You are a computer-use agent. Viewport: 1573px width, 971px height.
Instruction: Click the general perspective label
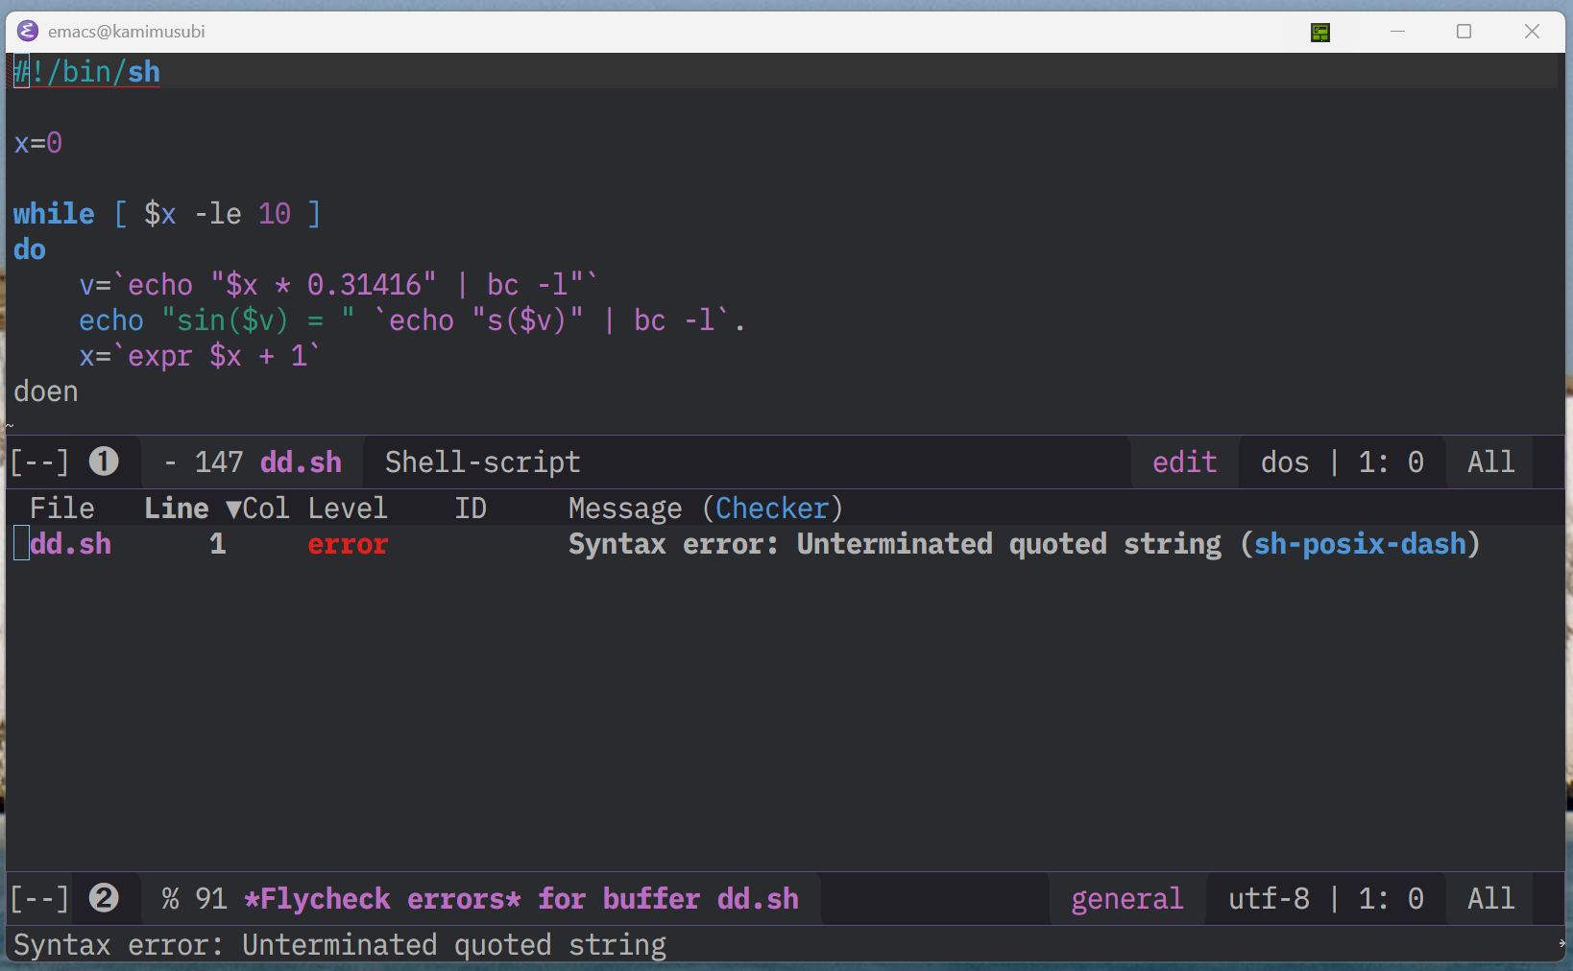coord(1126,899)
